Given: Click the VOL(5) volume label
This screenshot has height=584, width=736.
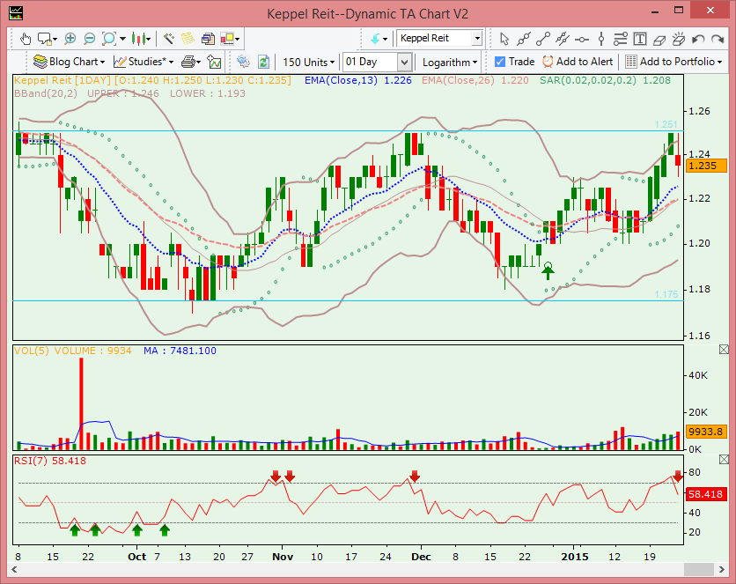Looking at the screenshot, I should coord(32,351).
